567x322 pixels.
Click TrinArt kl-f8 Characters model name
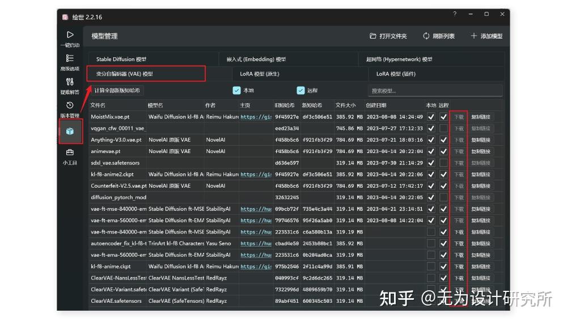(x=176, y=244)
